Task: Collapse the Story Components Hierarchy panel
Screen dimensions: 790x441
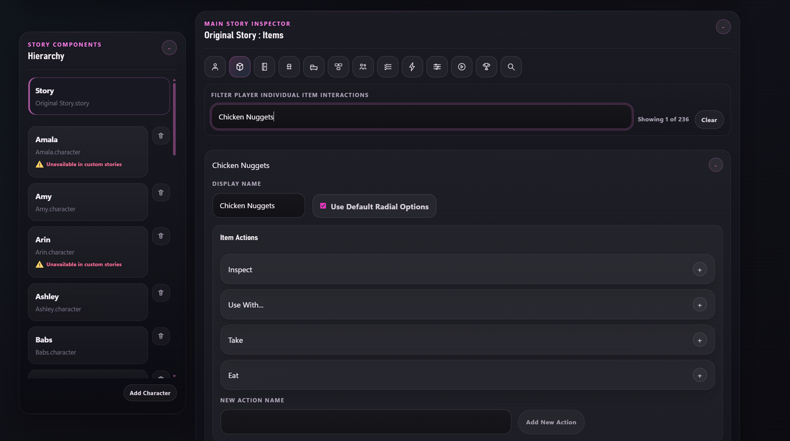Action: click(x=169, y=48)
